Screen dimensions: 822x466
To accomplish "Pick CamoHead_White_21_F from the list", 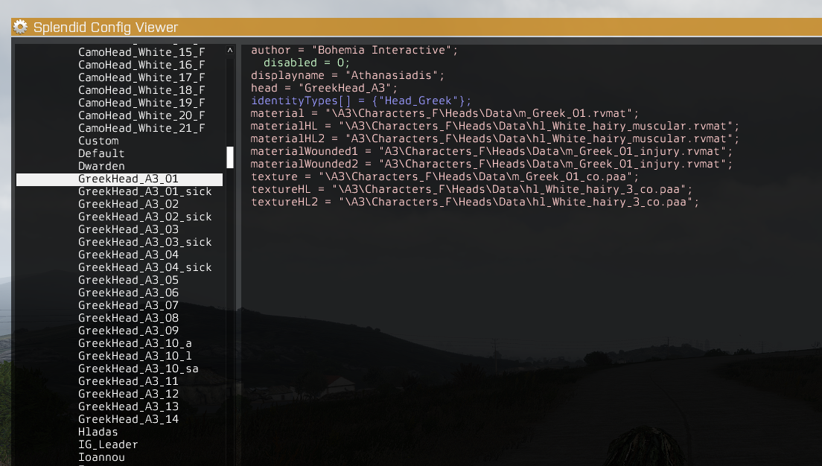I will click(141, 129).
